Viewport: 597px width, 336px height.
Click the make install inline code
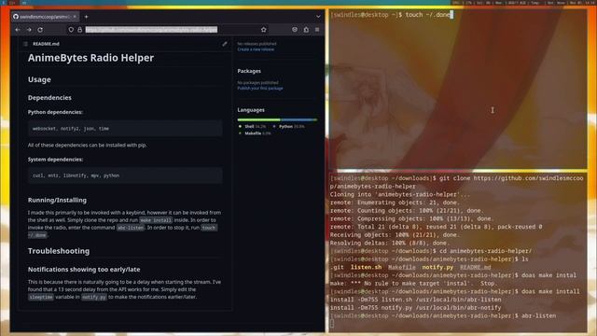tap(156, 220)
